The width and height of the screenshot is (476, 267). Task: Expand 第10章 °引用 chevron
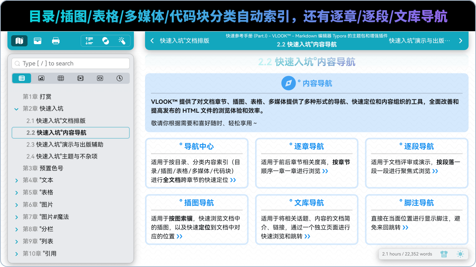pyautogui.click(x=16, y=254)
